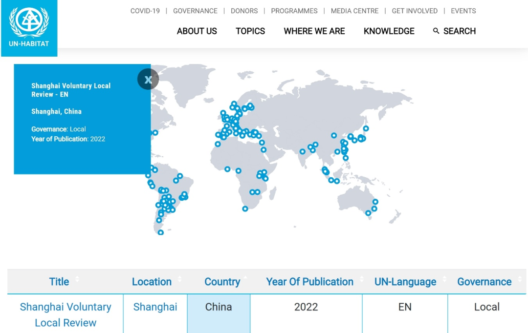
Task: Select the map marker on US east coast
Action: click(155, 133)
